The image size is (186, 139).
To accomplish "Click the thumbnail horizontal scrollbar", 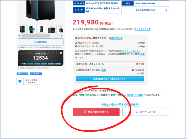I will click(x=36, y=36).
